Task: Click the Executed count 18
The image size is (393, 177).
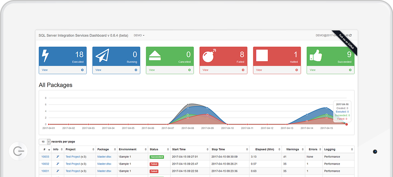Action: click(79, 54)
